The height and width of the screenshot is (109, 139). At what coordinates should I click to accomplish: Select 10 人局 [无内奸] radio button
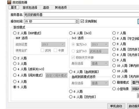[114, 76]
